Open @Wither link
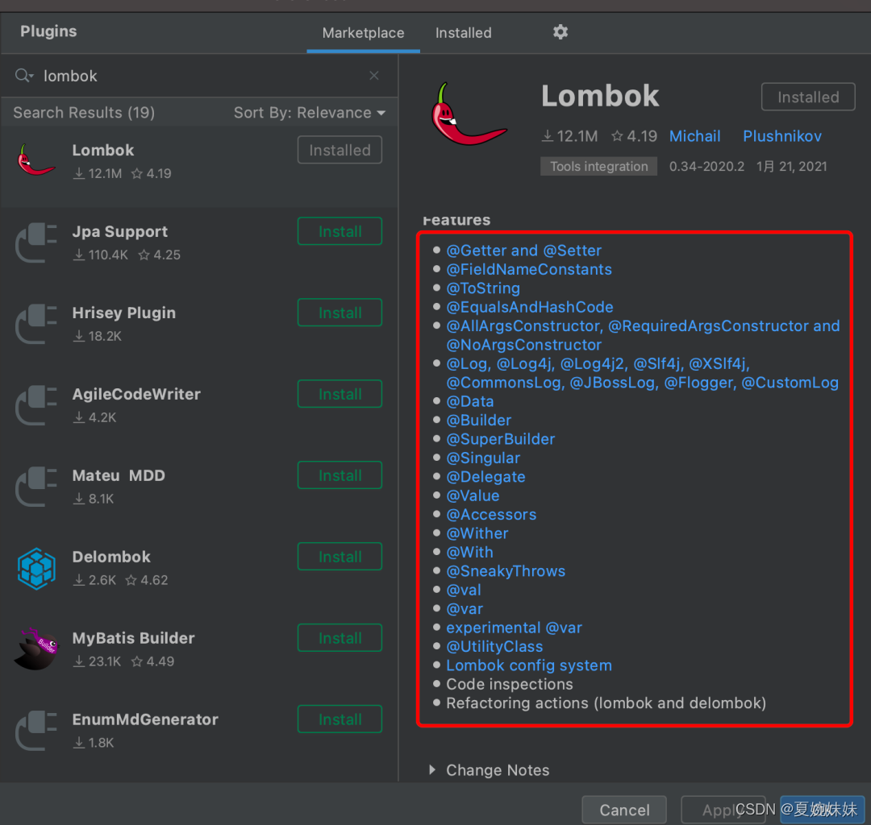 click(477, 533)
